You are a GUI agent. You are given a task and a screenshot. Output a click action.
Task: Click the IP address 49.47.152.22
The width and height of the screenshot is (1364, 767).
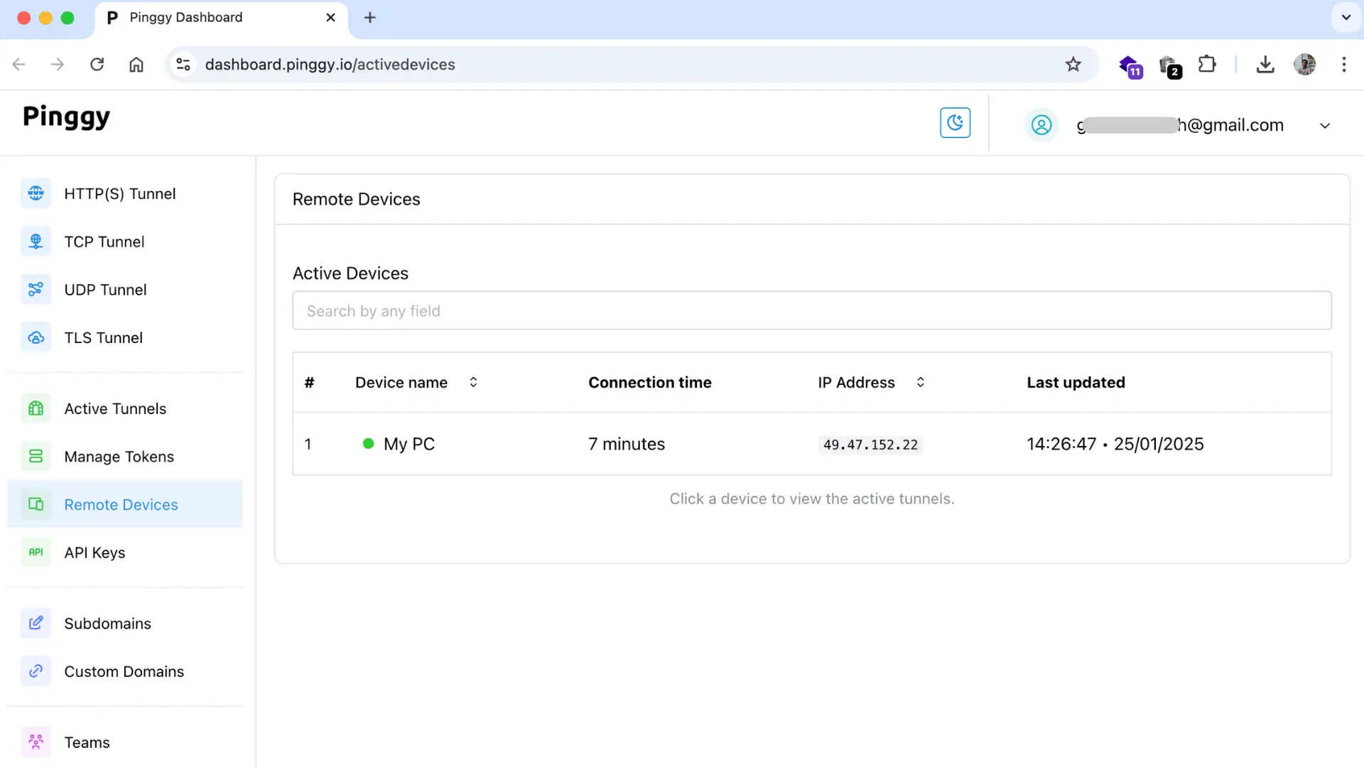pyautogui.click(x=870, y=445)
